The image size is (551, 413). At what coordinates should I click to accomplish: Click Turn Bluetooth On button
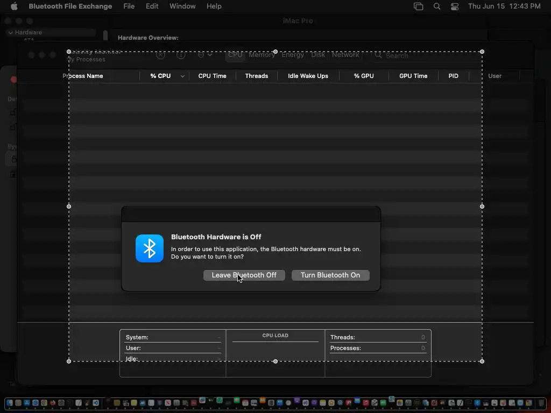point(330,275)
